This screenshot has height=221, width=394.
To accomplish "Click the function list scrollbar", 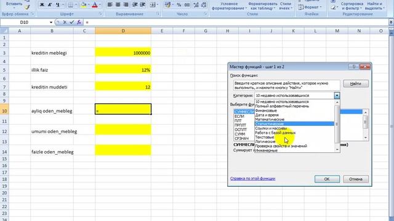I will (x=365, y=125).
